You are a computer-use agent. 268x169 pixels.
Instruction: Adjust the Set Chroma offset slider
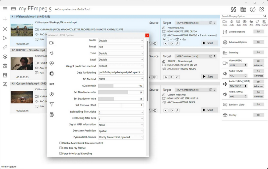pyautogui.click(x=121, y=105)
